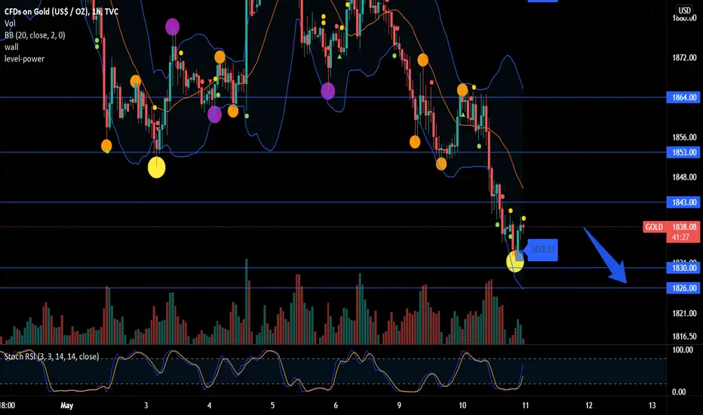Click the 11 date on time axis
Image resolution: width=703 pixels, height=415 pixels.
[526, 406]
